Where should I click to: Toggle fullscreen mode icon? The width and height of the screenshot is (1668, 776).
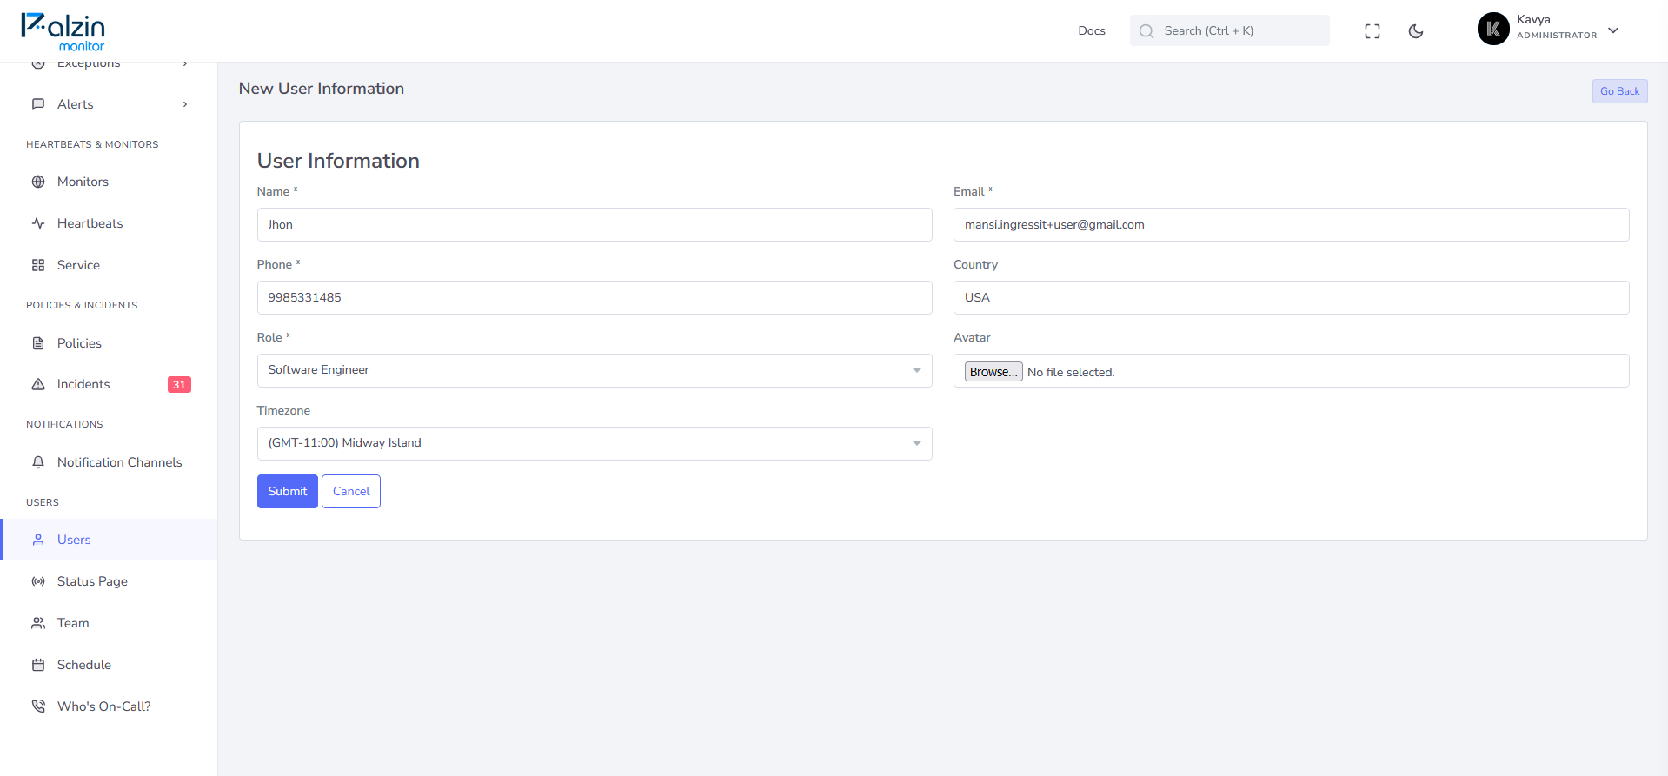1372,31
